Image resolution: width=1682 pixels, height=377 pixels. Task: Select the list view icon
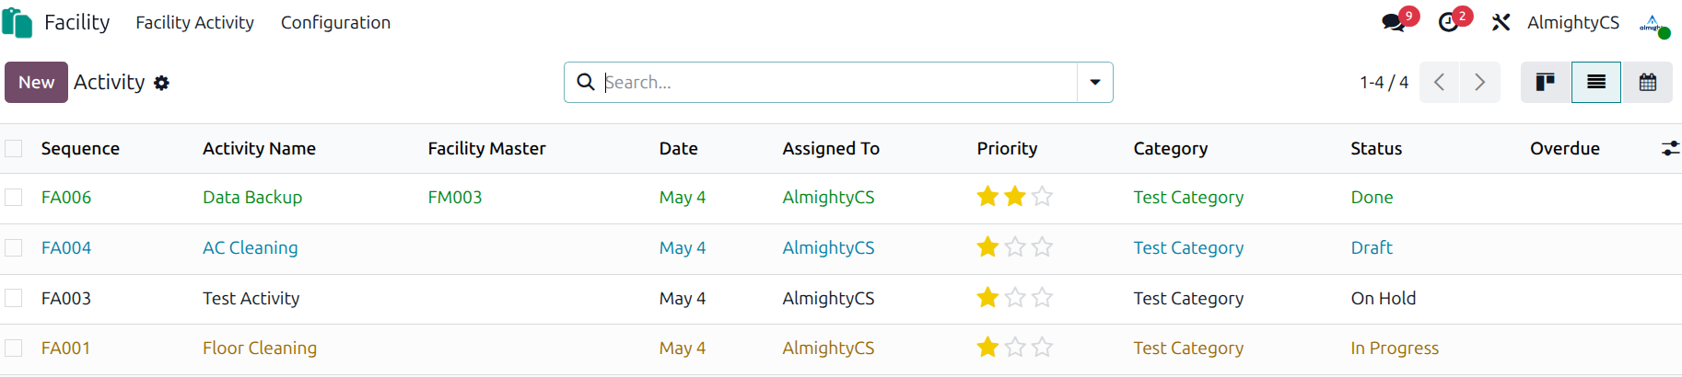click(1596, 82)
